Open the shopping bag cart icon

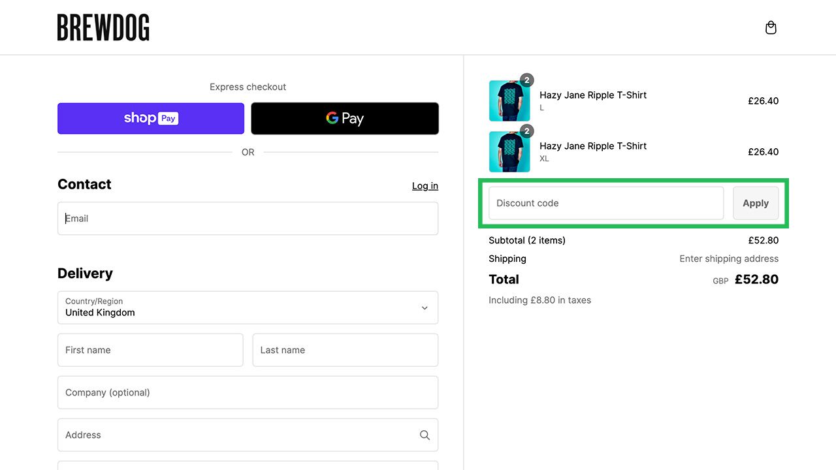(x=771, y=27)
